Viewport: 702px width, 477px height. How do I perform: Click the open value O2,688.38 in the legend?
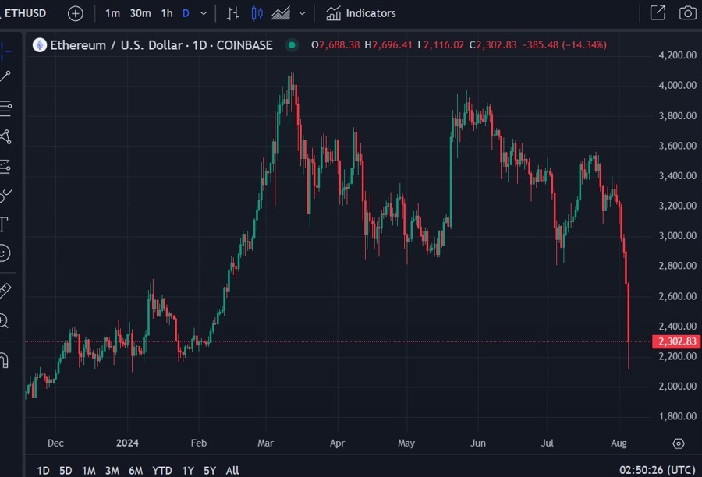coord(335,44)
